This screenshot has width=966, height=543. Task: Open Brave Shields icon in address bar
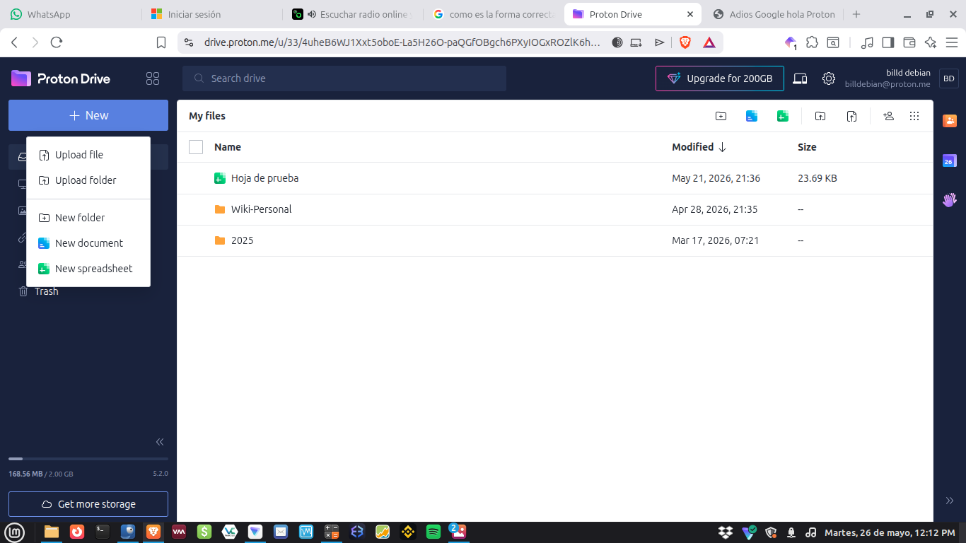click(x=685, y=42)
